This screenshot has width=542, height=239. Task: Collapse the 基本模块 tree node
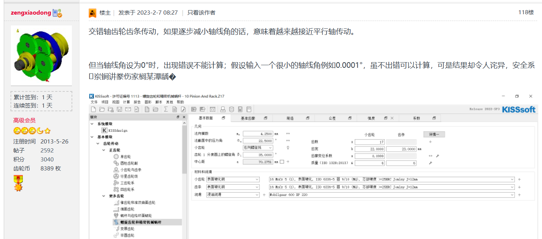(x=92, y=137)
